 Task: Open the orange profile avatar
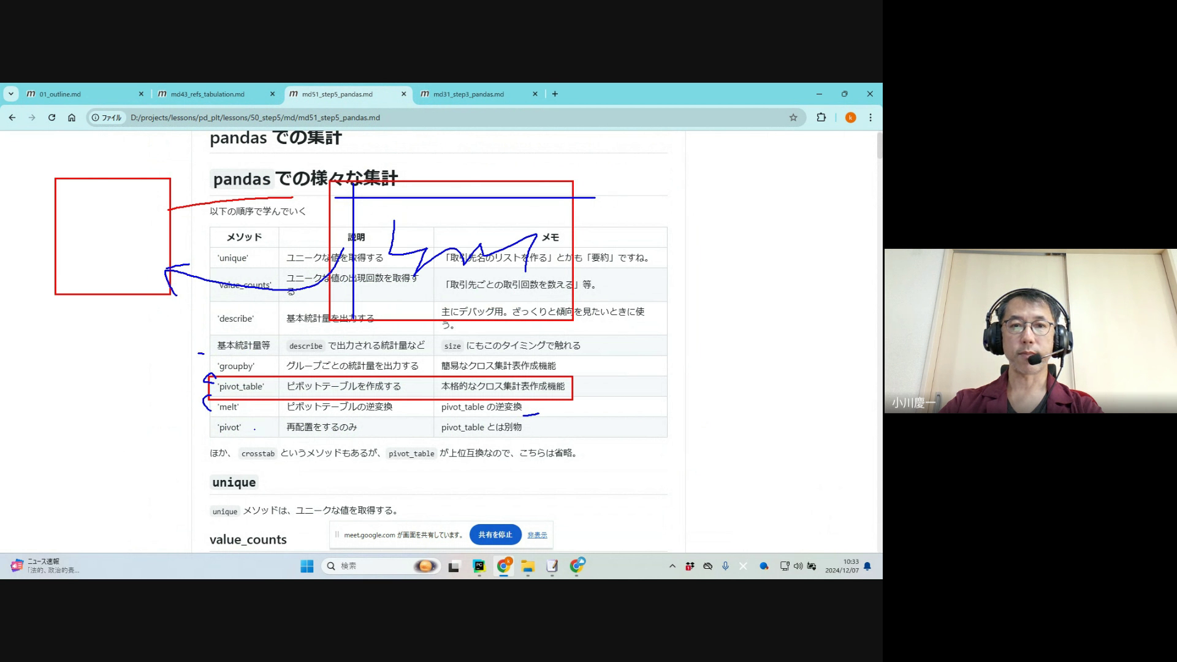click(x=850, y=118)
